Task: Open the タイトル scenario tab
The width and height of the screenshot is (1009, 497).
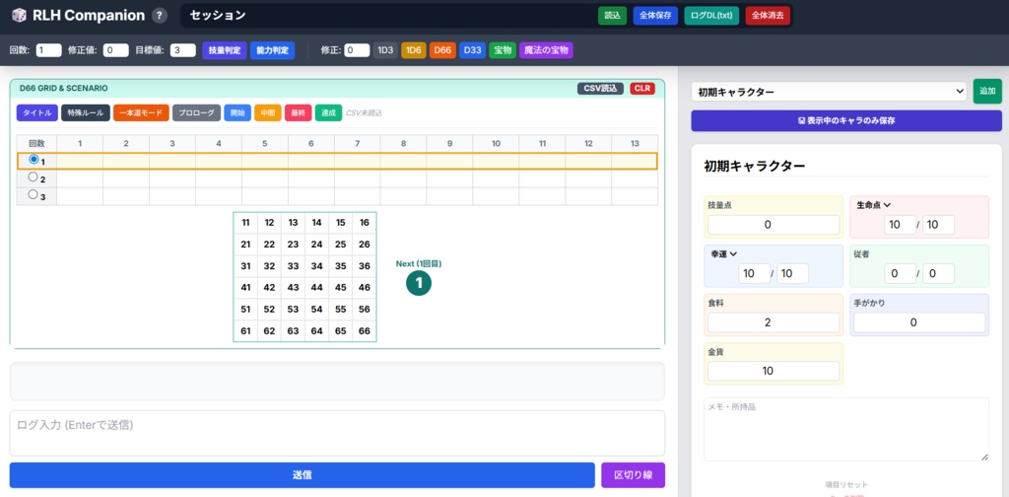Action: click(x=37, y=112)
